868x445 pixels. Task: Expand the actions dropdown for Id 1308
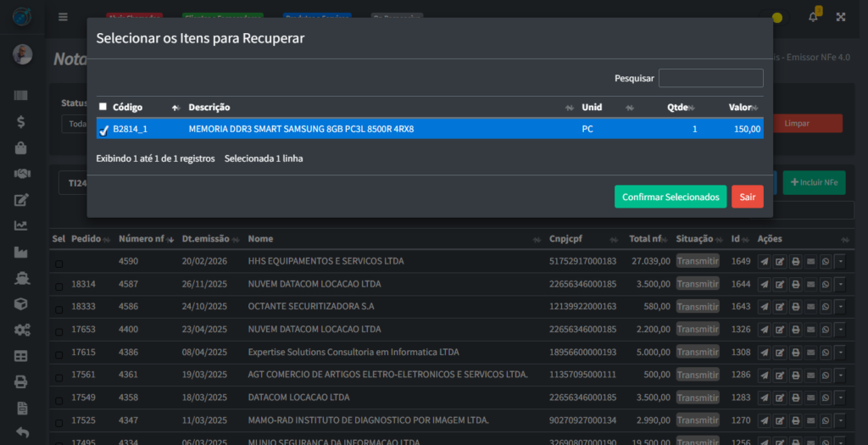[x=840, y=353]
